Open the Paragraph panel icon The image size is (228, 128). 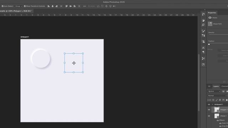click(x=203, y=52)
